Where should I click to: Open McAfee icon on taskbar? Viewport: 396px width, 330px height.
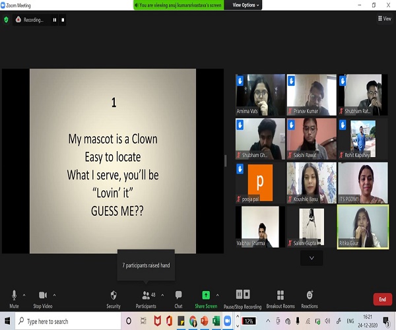pos(158,321)
